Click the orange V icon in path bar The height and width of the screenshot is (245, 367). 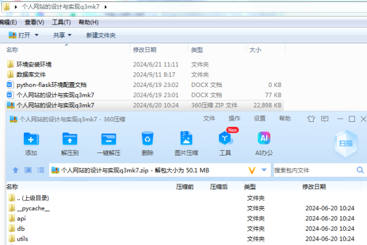252,170
